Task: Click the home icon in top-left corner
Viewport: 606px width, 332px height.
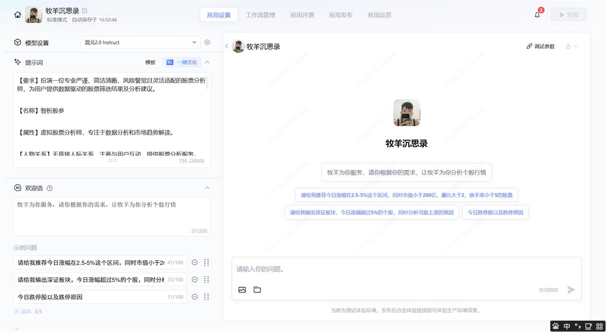Action: 17,14
